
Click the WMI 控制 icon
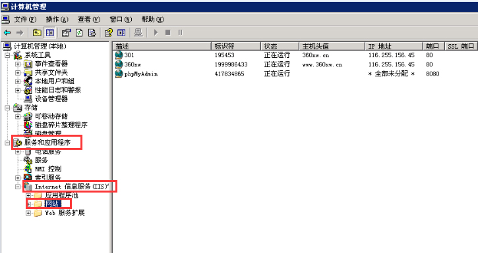point(28,169)
